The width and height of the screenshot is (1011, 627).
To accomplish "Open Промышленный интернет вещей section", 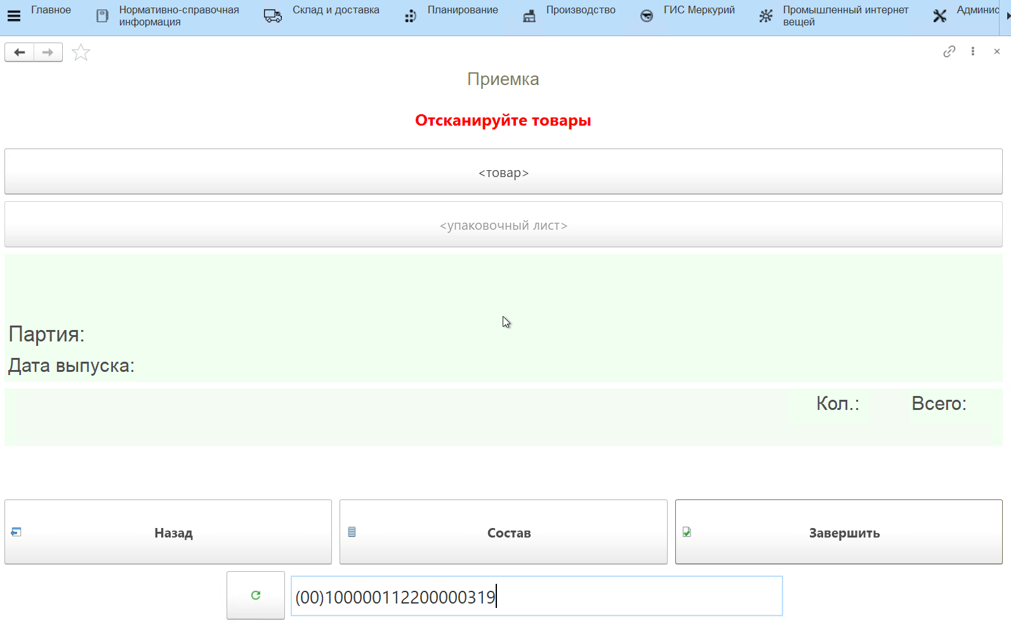I will (845, 16).
